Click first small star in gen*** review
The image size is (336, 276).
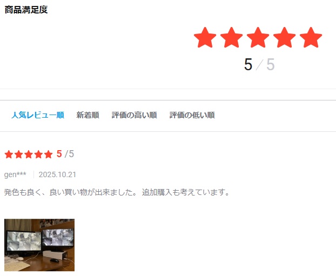coord(9,154)
